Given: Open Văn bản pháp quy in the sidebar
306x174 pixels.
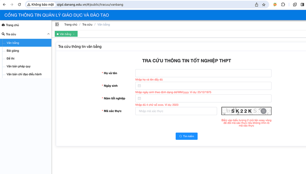Looking at the screenshot, I should (x=26, y=66).
